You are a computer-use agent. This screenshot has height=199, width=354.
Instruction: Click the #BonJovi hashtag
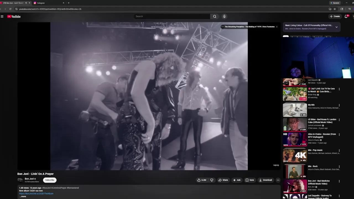[x=46, y=188]
